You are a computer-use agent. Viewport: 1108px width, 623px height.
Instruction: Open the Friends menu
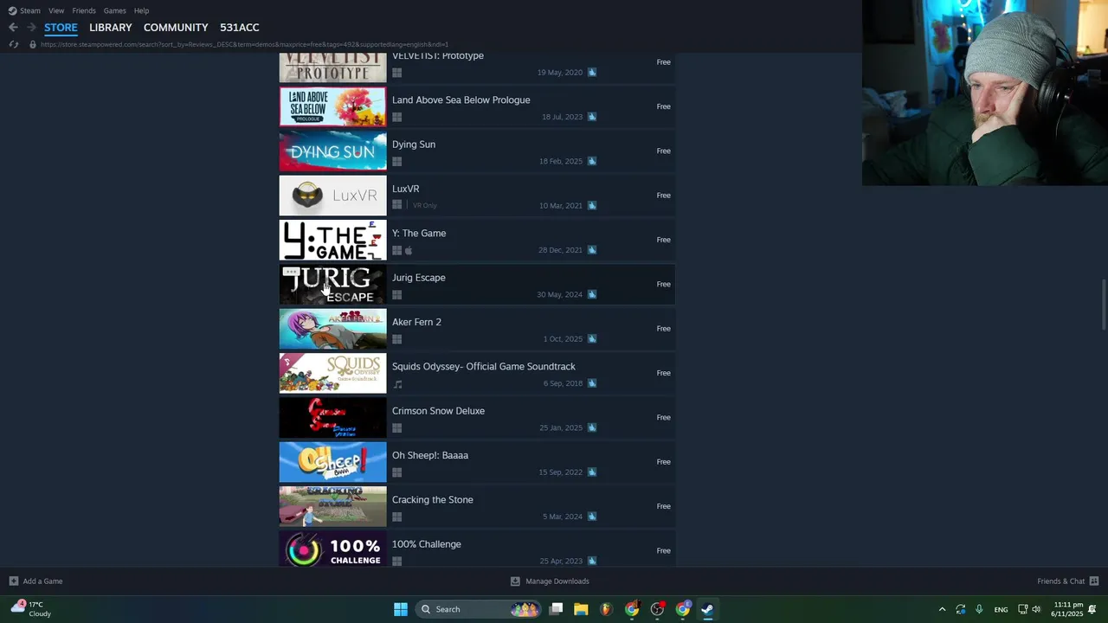coord(84,10)
